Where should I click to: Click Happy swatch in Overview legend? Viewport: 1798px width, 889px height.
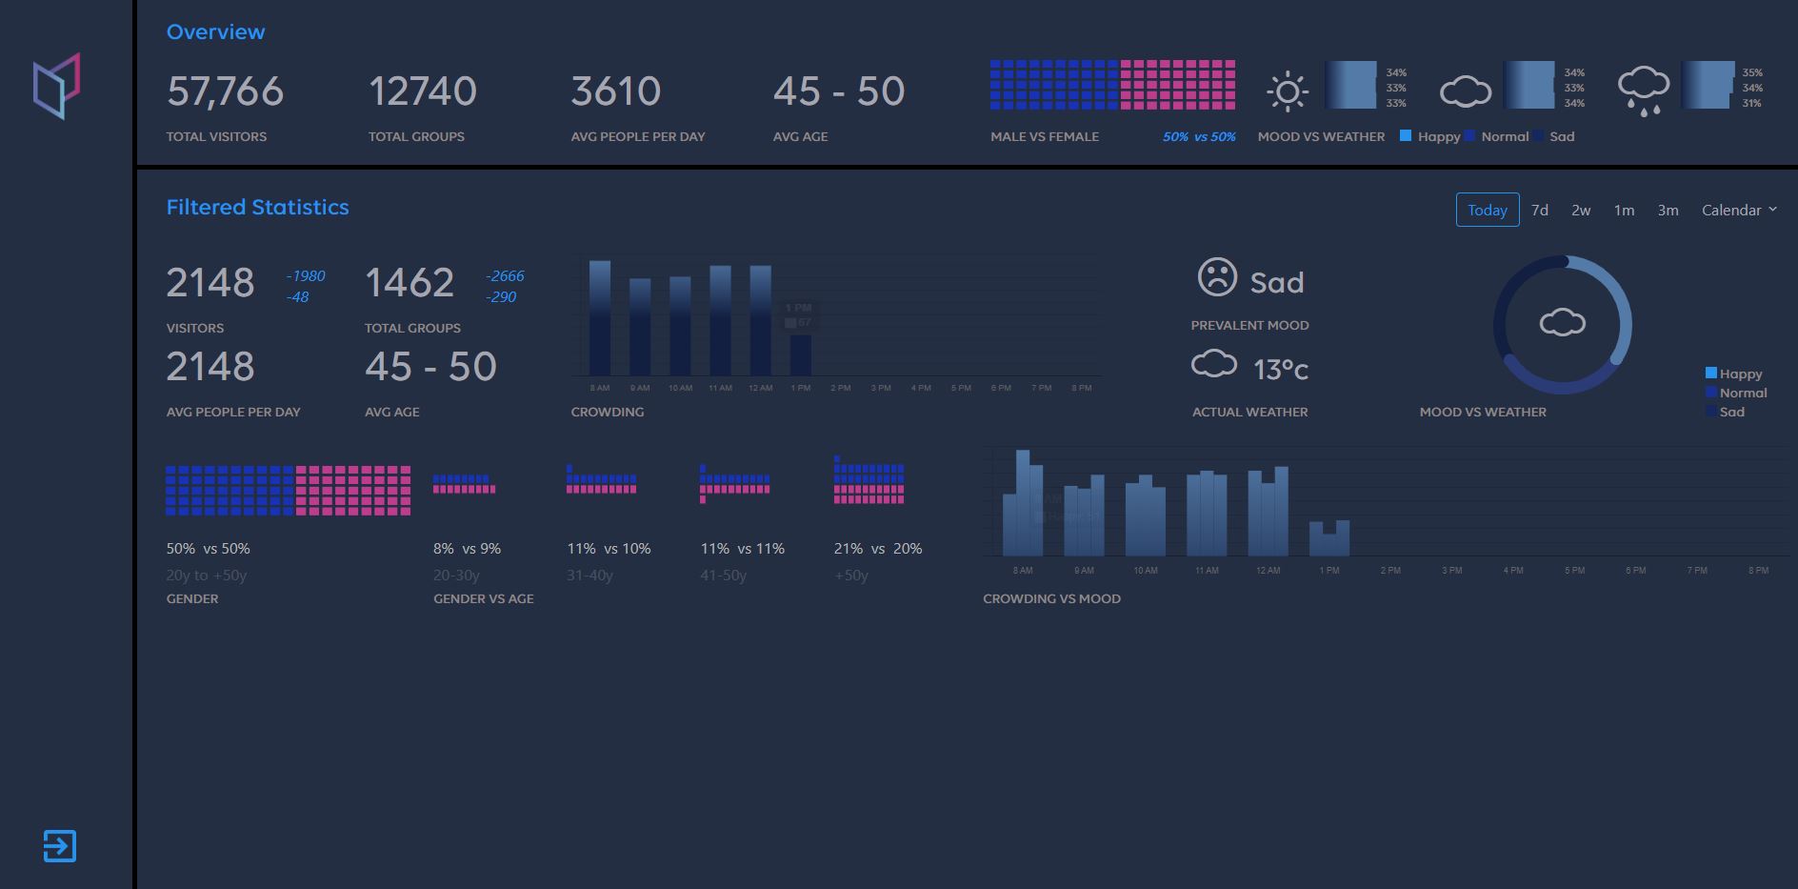pos(1406,135)
